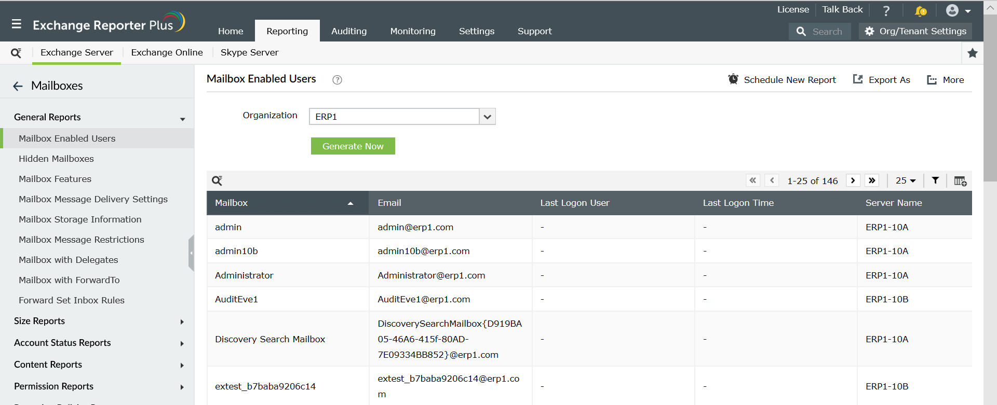The height and width of the screenshot is (405, 997).
Task: Click the filter funnel icon
Action: 935,180
